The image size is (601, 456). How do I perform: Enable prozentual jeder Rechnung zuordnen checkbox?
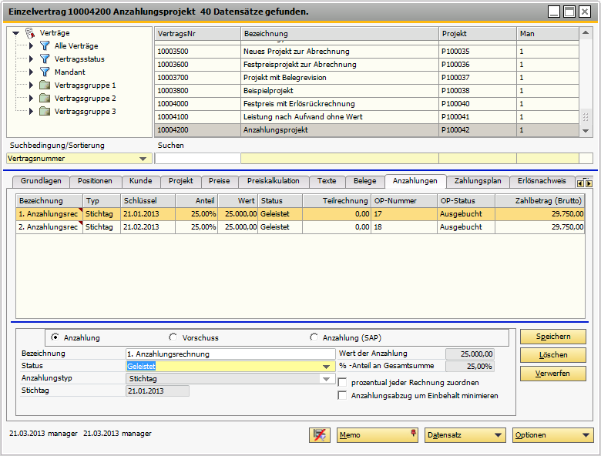pos(343,383)
